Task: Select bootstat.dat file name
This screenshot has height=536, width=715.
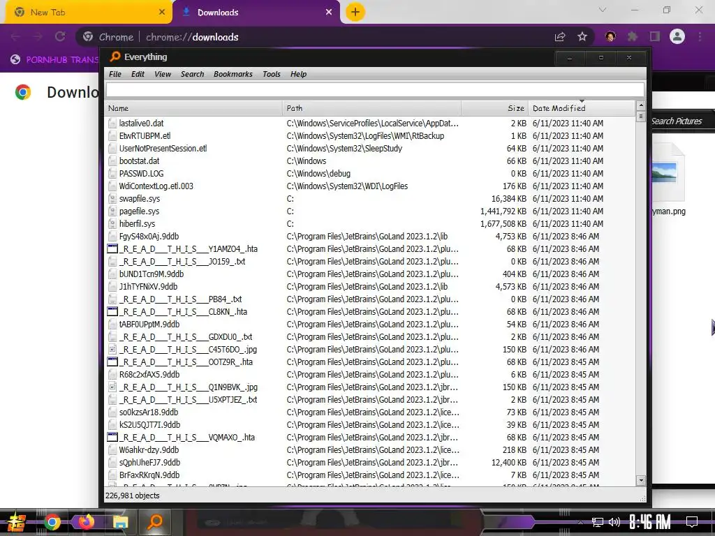Action: pos(139,161)
